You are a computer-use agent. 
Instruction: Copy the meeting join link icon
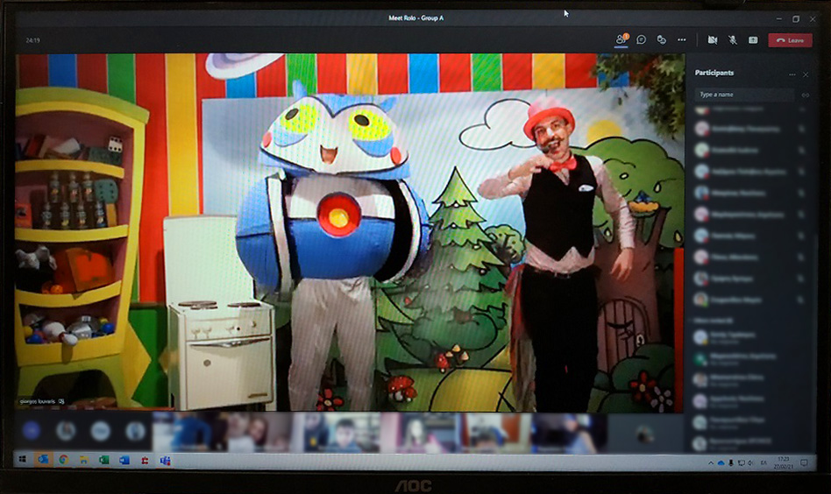click(x=805, y=95)
